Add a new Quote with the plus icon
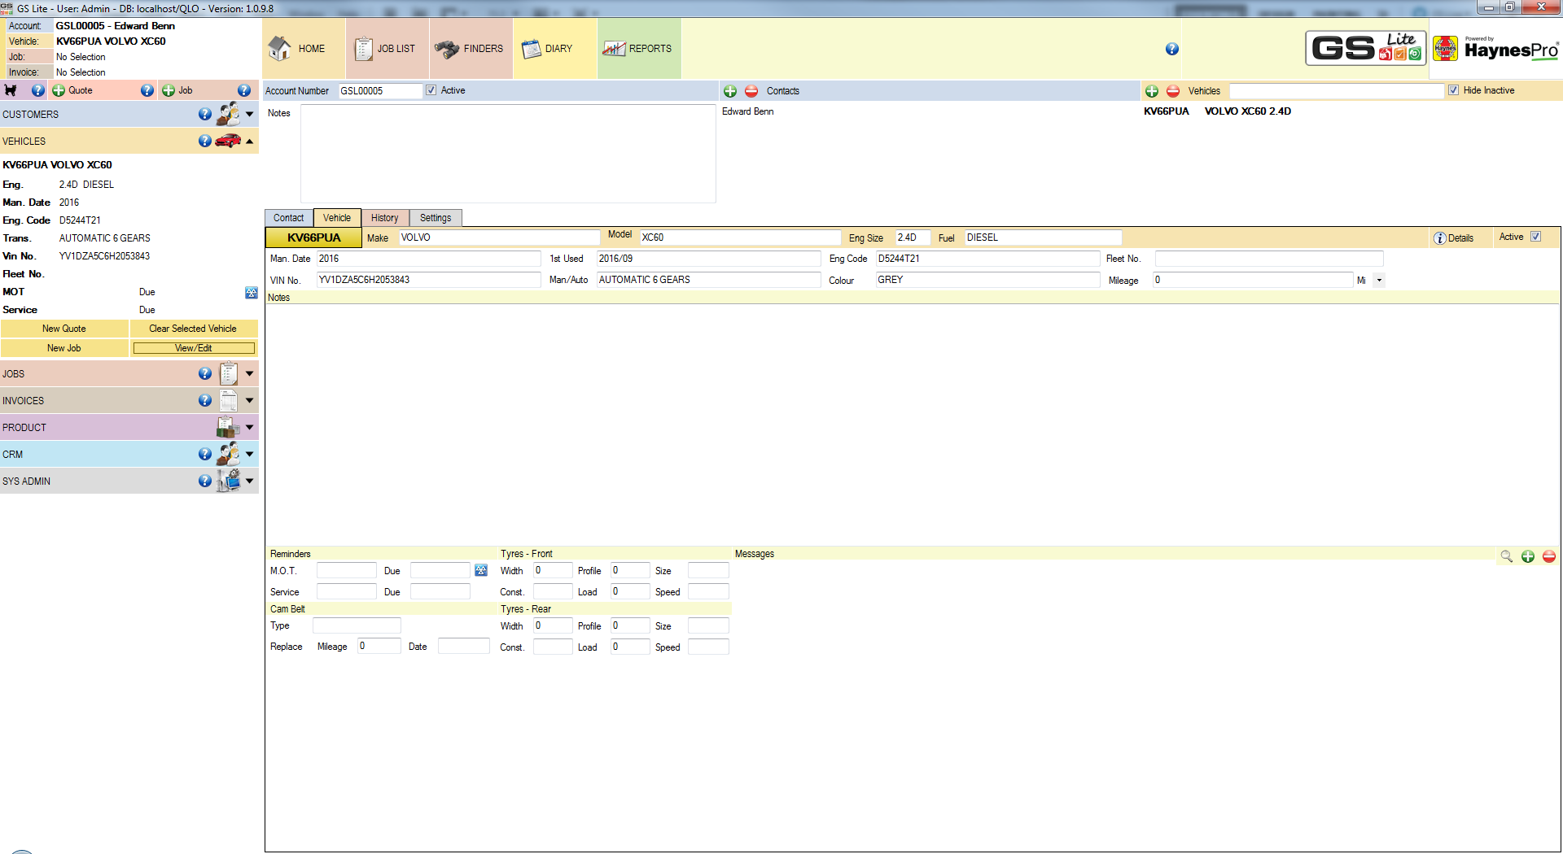The height and width of the screenshot is (854, 1563). click(x=59, y=90)
